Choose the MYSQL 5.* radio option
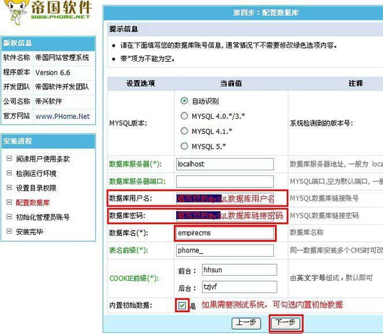 point(184,146)
